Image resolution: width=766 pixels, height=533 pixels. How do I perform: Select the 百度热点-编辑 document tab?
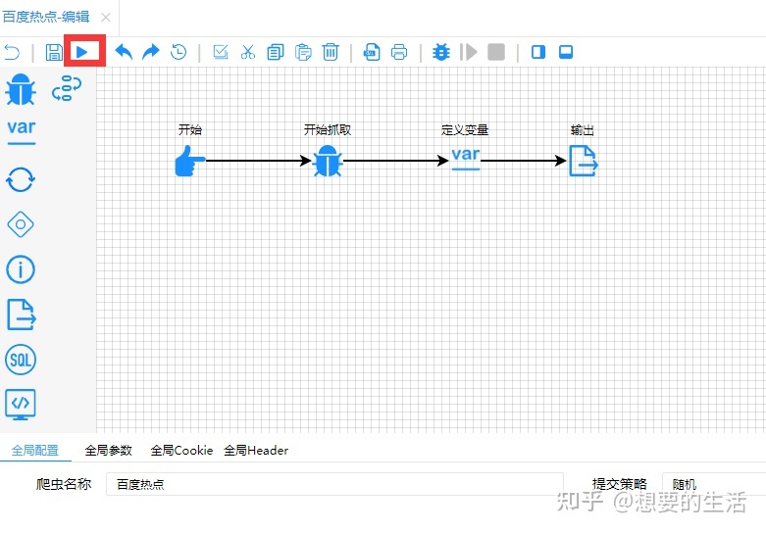[46, 17]
